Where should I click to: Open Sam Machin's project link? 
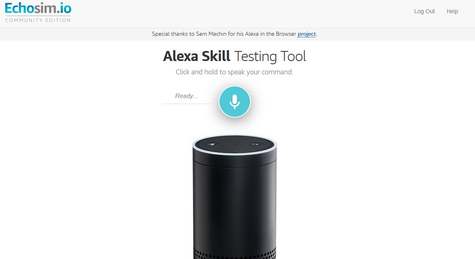pyautogui.click(x=307, y=34)
